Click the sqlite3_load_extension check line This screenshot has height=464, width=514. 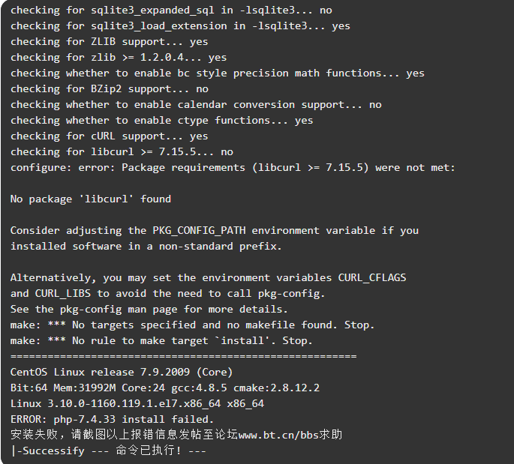(180, 25)
